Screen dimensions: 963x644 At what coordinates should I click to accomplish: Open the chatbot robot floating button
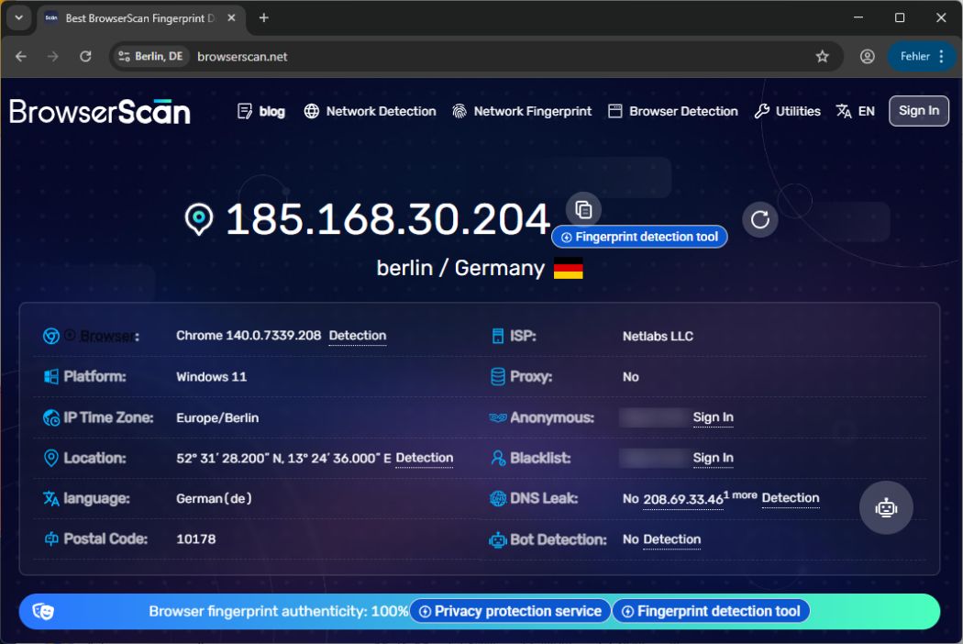[886, 507]
